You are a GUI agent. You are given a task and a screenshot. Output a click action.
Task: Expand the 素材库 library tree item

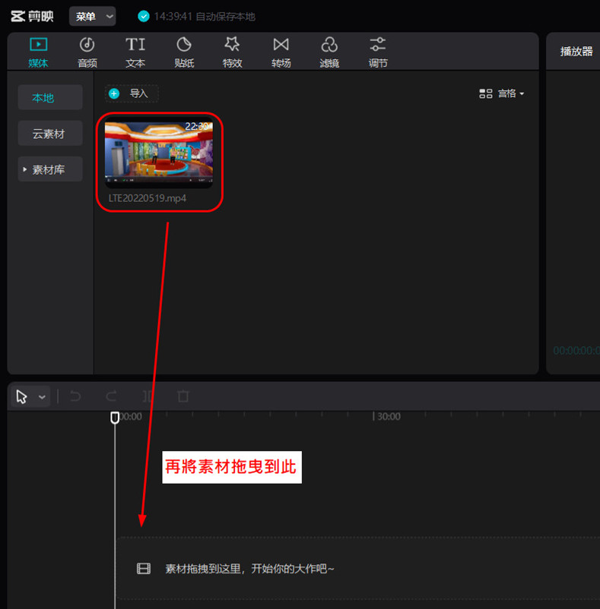click(50, 169)
